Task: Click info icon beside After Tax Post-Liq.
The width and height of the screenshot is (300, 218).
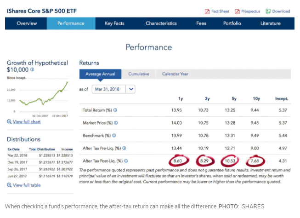Action: 125,161
